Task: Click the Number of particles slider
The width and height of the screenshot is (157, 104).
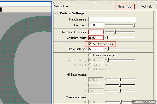Action: (x=120, y=32)
